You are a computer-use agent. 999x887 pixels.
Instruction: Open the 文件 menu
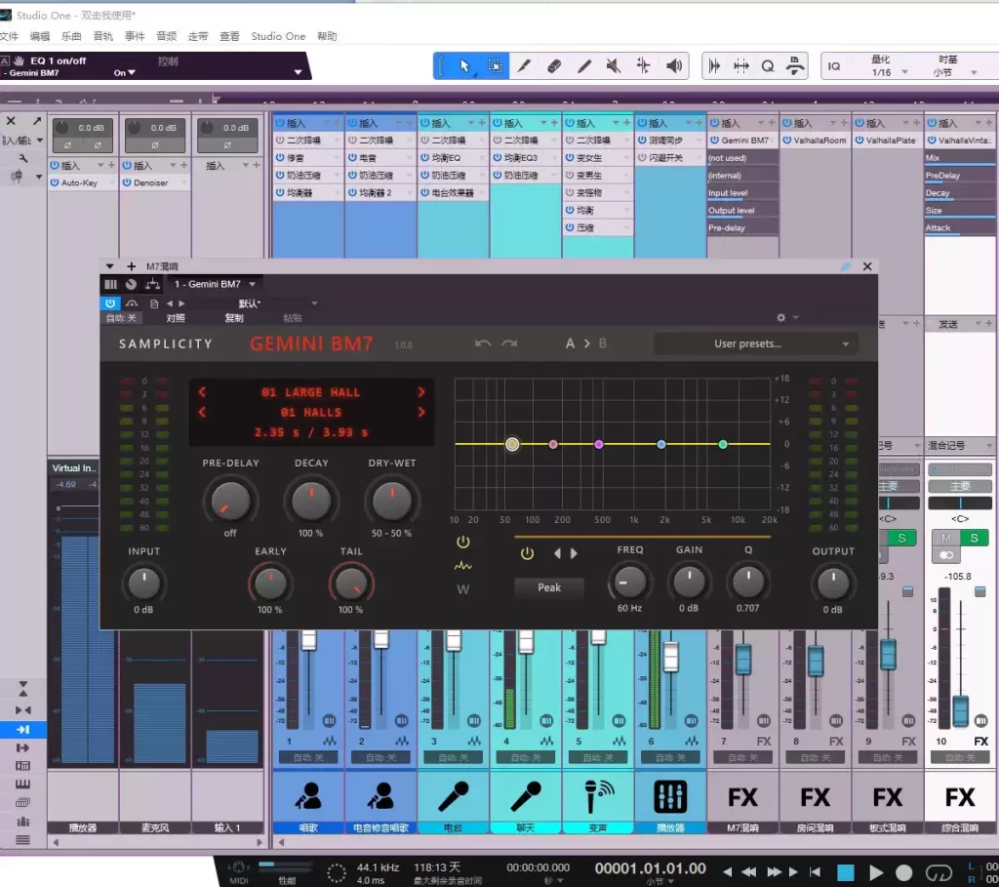pyautogui.click(x=9, y=36)
